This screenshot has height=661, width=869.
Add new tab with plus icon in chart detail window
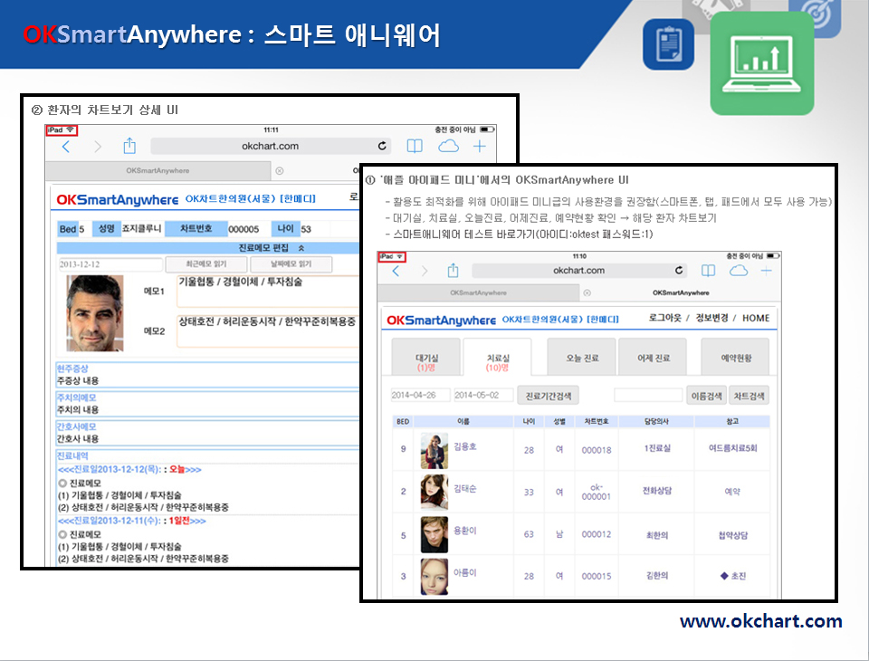click(x=480, y=146)
